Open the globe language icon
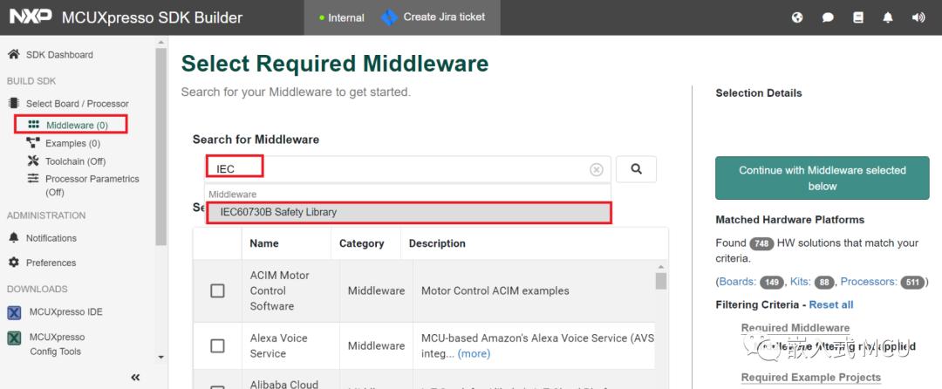Viewport: 942px width, 389px height. (797, 17)
